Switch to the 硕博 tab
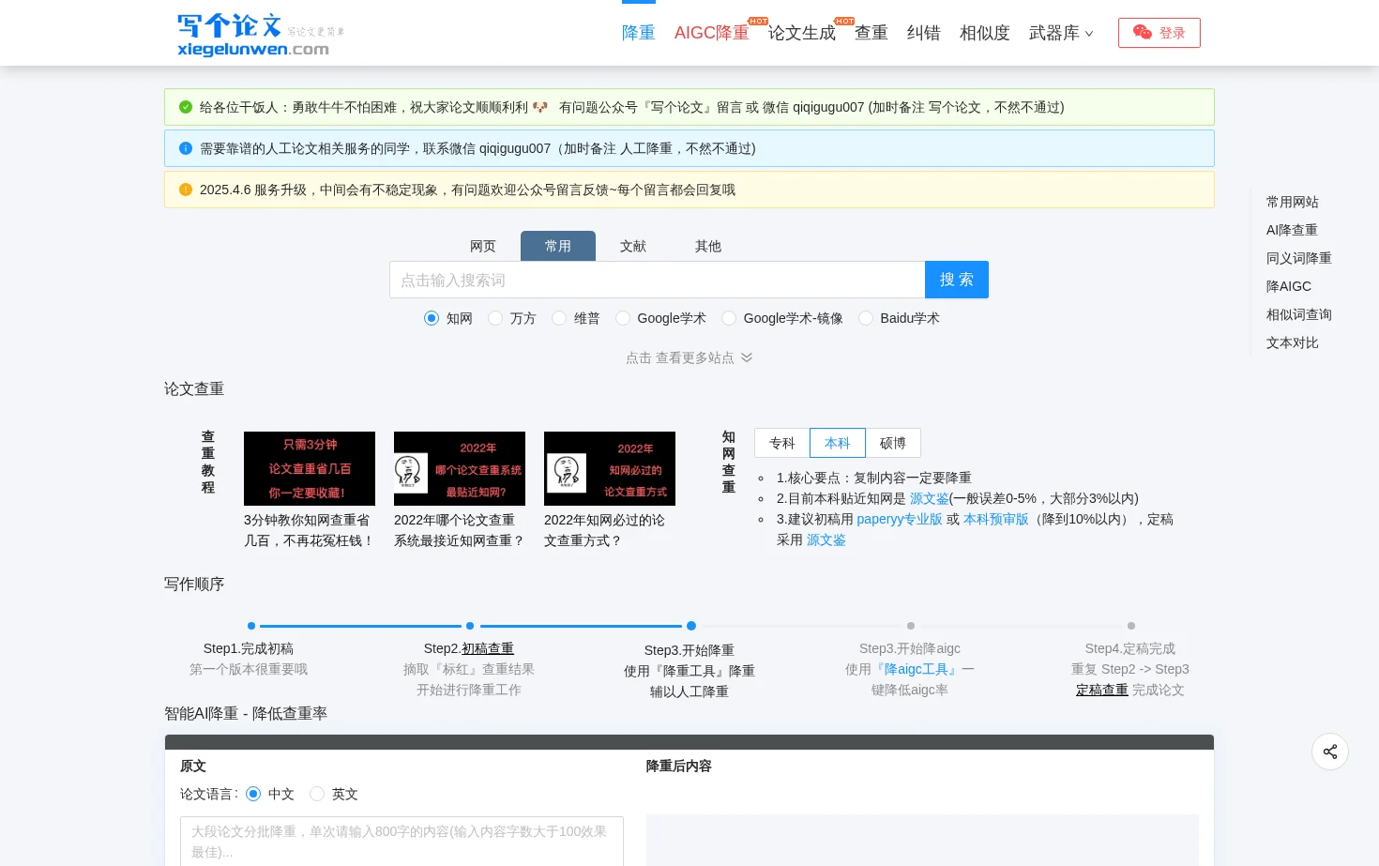The height and width of the screenshot is (866, 1379). click(893, 443)
